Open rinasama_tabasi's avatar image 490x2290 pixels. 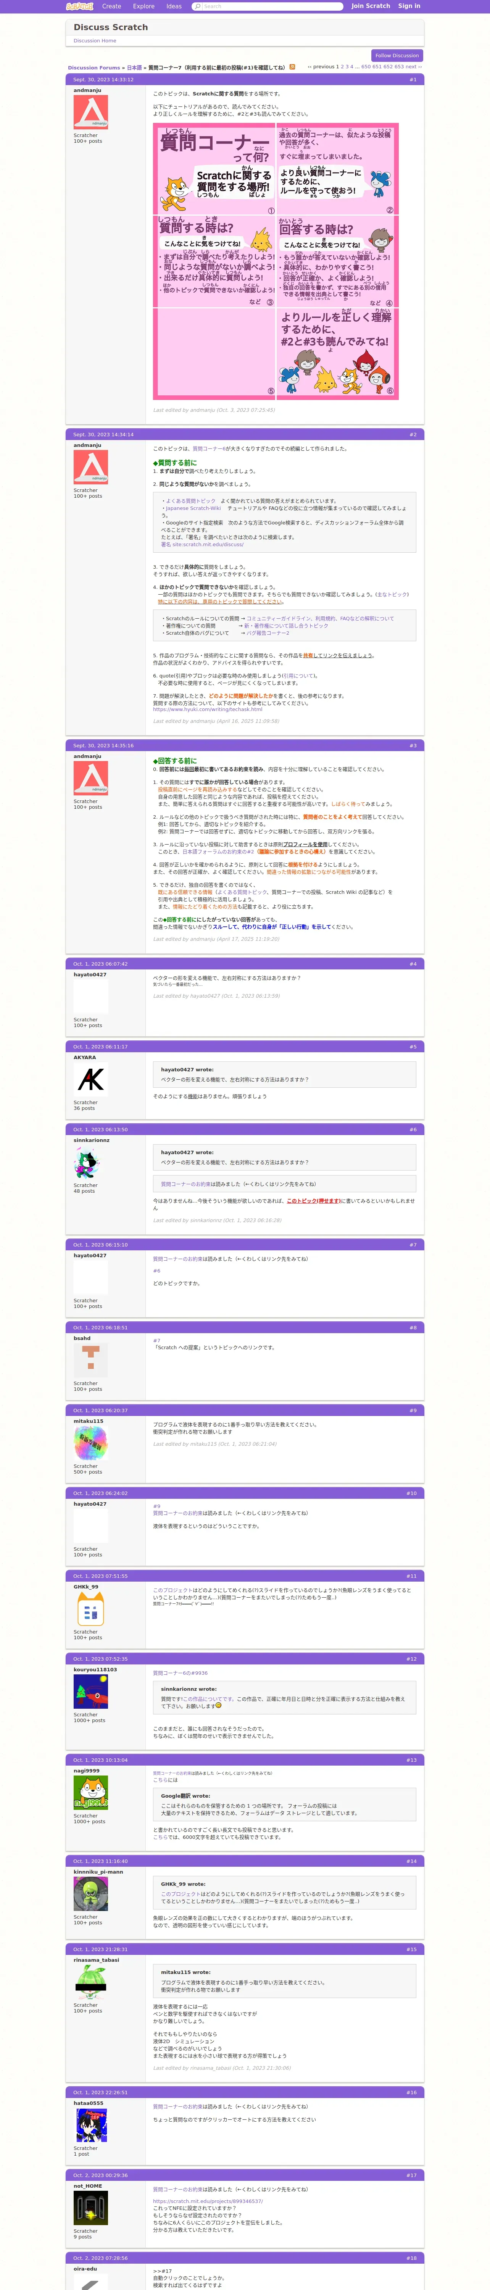point(91,1982)
